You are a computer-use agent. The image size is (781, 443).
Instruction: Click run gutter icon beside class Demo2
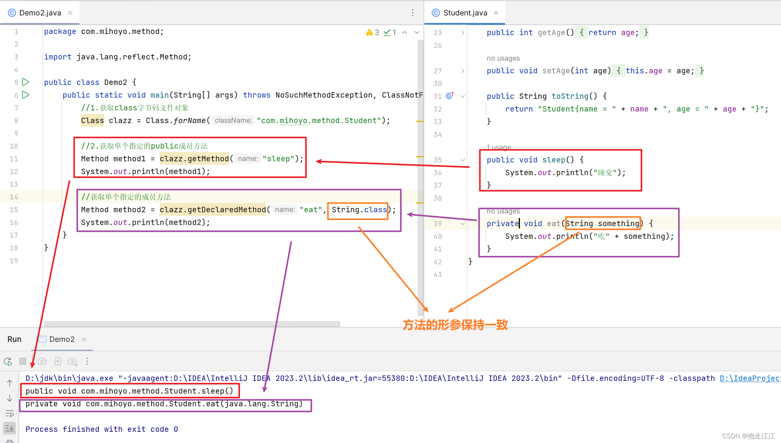click(26, 82)
